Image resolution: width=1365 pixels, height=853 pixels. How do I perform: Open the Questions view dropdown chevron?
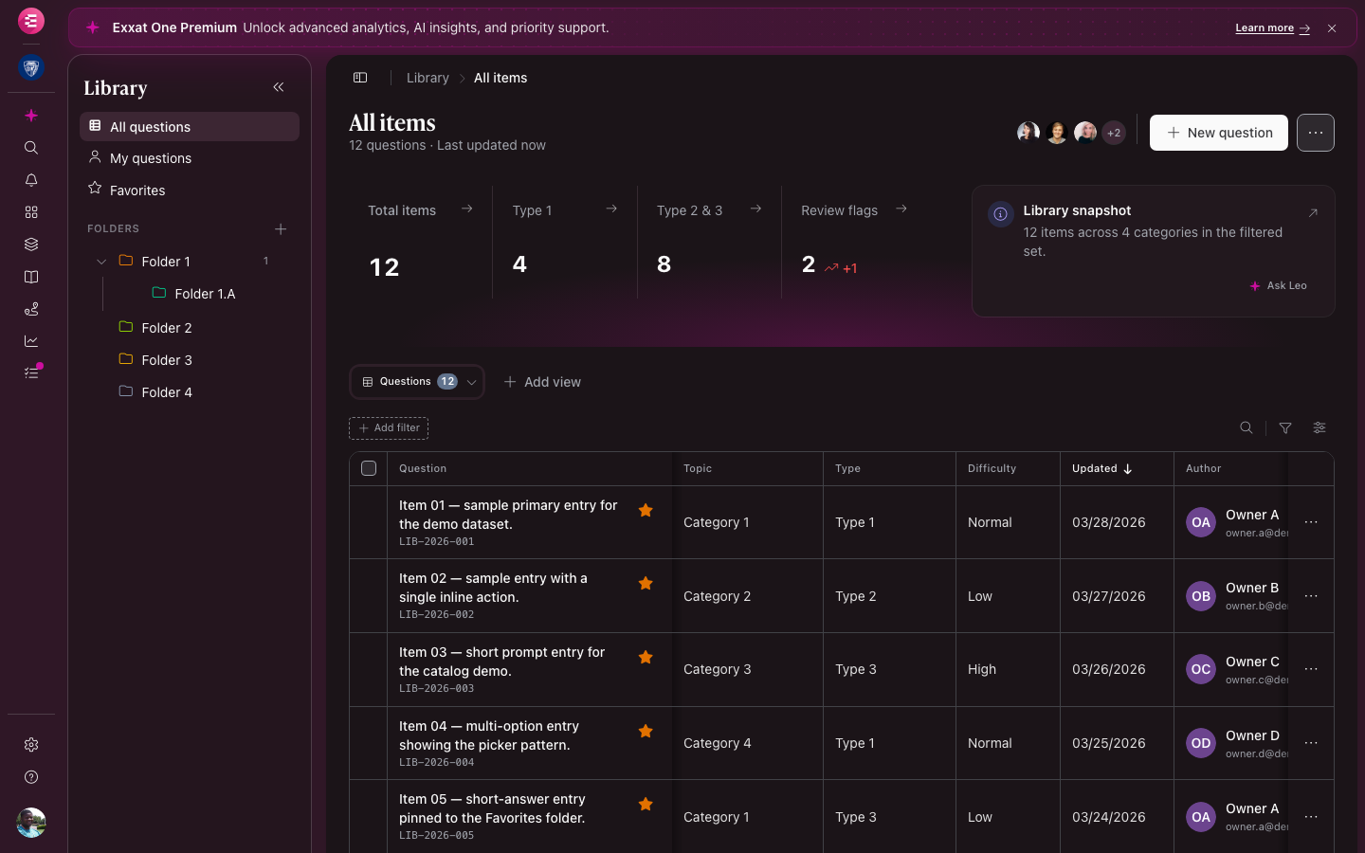click(x=471, y=382)
